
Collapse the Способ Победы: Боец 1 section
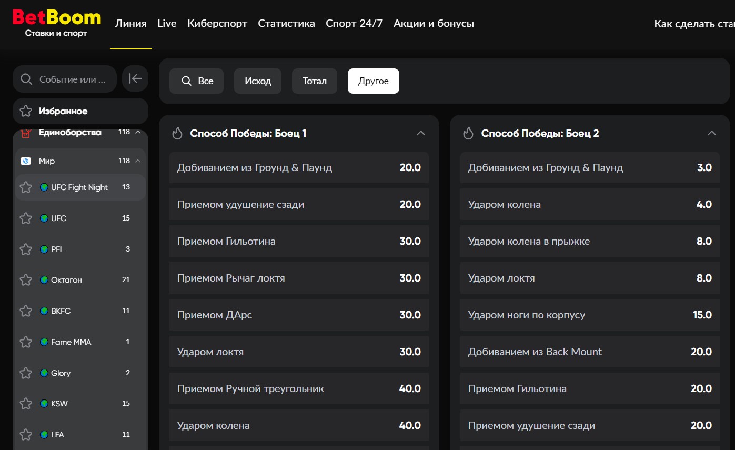421,133
